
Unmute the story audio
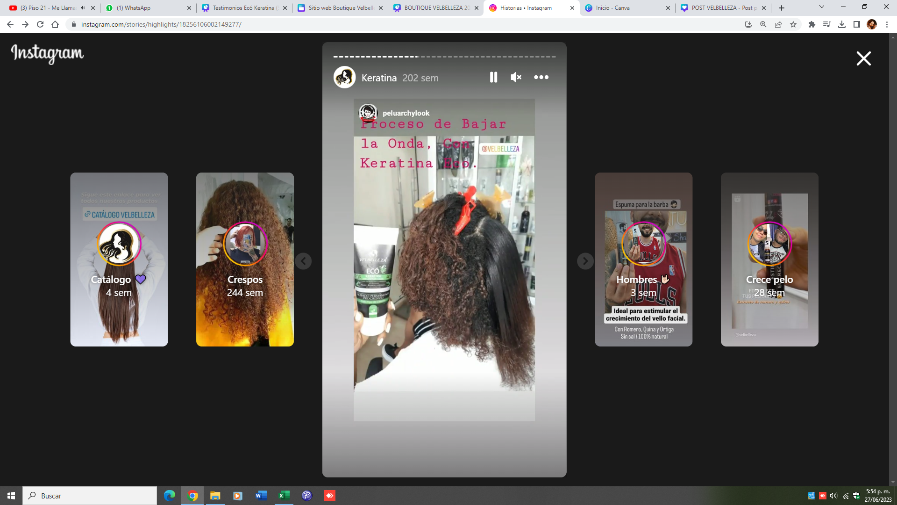point(516,77)
